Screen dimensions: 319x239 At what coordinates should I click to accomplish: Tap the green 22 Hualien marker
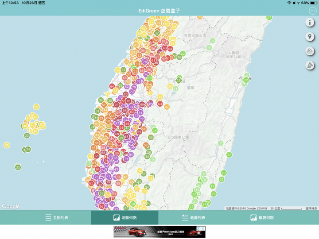[x=246, y=80]
